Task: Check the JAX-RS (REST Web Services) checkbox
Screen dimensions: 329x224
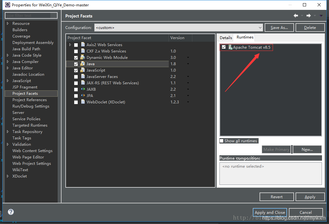Action: 76,83
